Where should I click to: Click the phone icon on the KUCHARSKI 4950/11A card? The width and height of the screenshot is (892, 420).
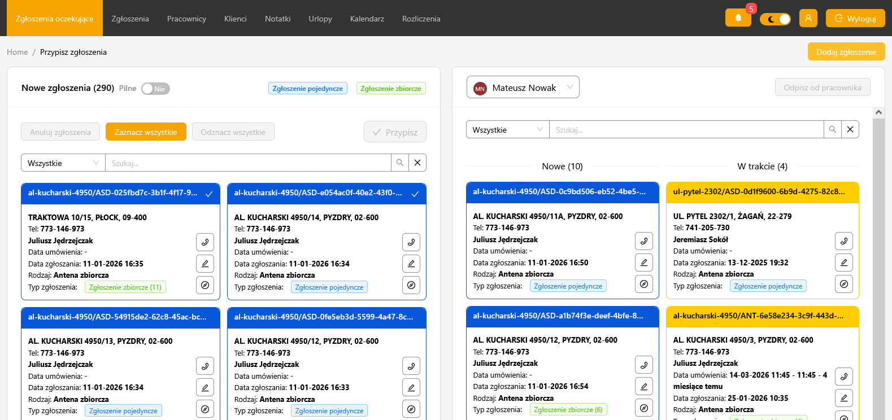[644, 241]
